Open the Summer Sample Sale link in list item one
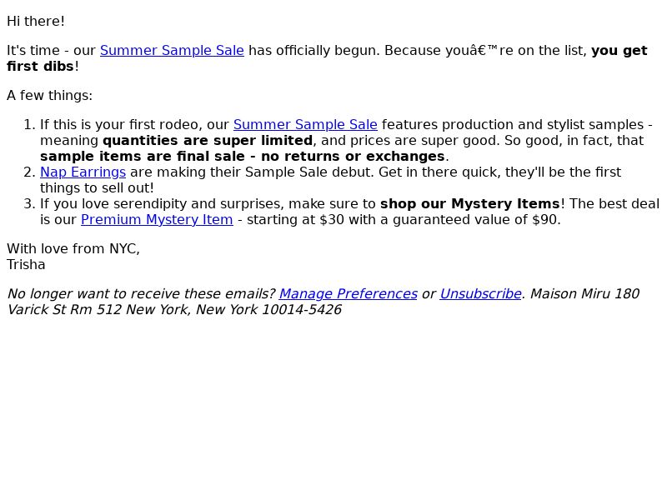The image size is (667, 500). tap(305, 124)
